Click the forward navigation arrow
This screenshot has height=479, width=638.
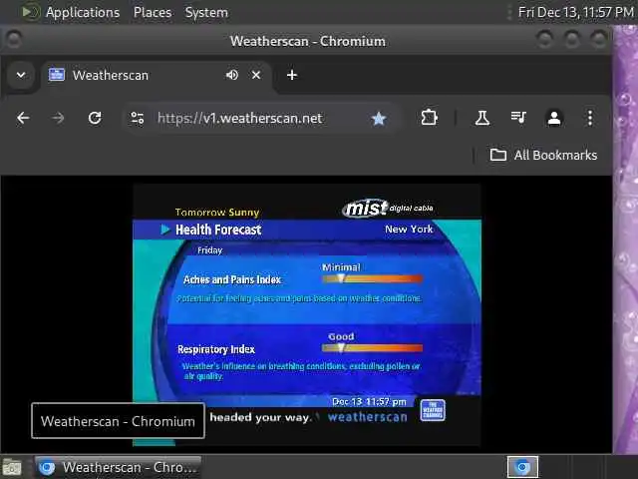[x=58, y=118]
